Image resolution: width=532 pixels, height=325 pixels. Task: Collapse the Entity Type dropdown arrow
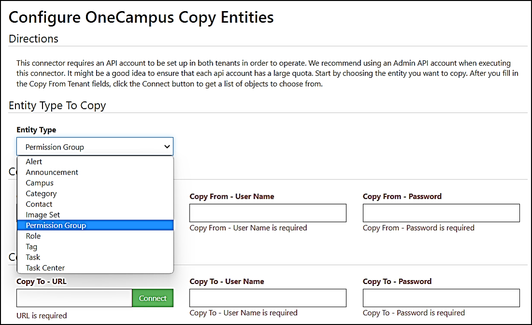(167, 147)
